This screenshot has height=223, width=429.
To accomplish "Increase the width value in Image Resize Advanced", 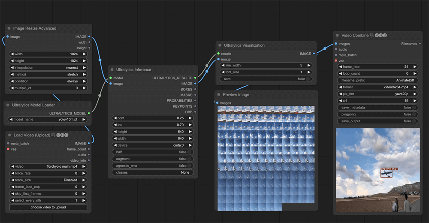I will click(x=85, y=54).
